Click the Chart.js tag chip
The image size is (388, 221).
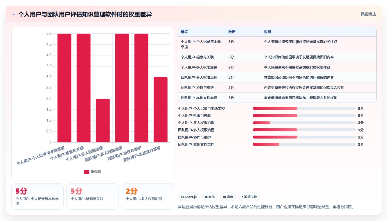coord(189,197)
